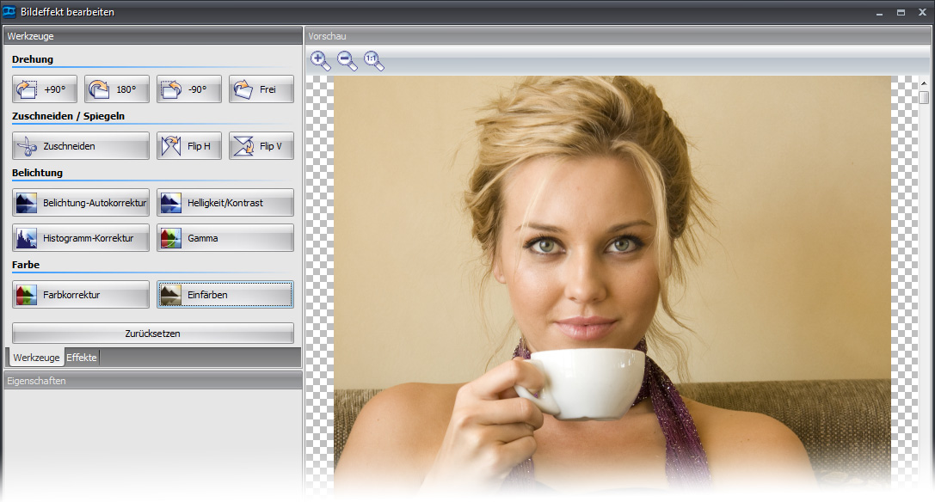Flip image vertically with Flip V
Image resolution: width=935 pixels, height=502 pixels.
click(261, 146)
